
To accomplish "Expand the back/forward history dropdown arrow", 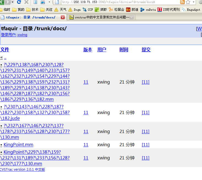I will coord(12,2).
